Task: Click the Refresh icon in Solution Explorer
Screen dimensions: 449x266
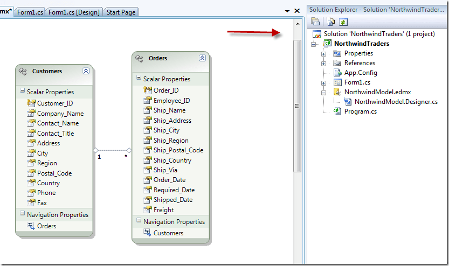Action: [x=343, y=22]
